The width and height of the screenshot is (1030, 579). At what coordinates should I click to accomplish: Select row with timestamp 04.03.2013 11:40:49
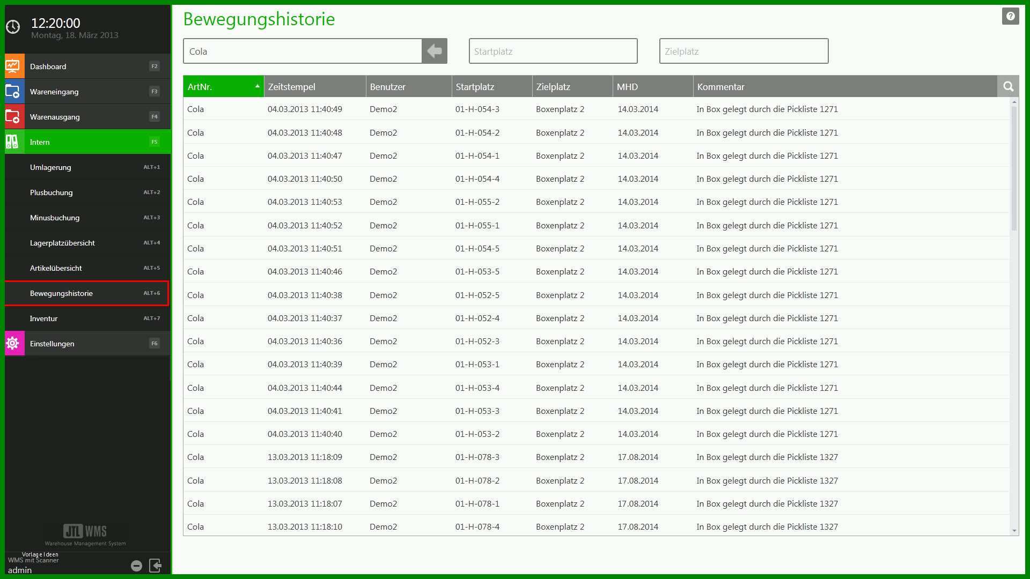(x=596, y=109)
